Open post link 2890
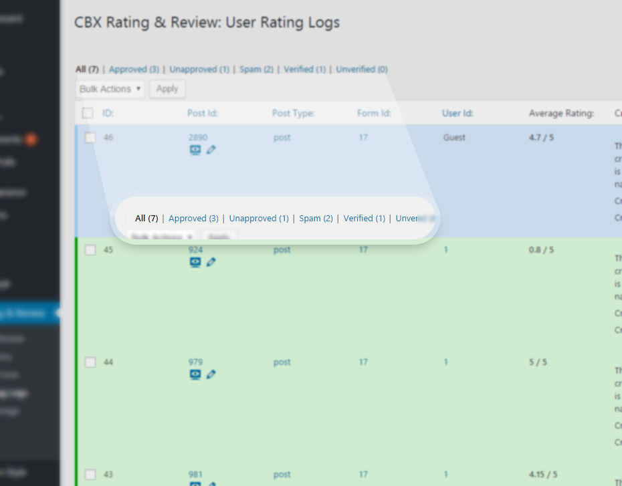Image resolution: width=622 pixels, height=486 pixels. coord(198,138)
